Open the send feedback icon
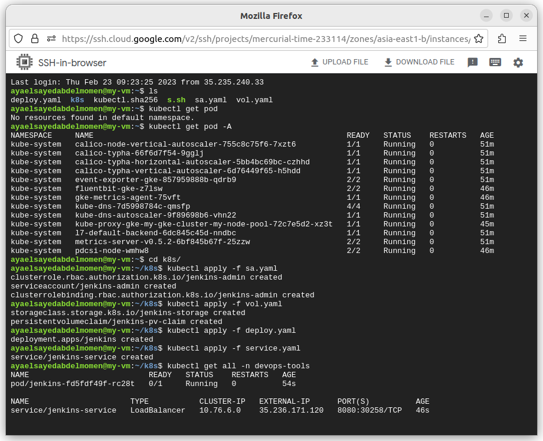This screenshot has height=441, width=543. [x=473, y=62]
